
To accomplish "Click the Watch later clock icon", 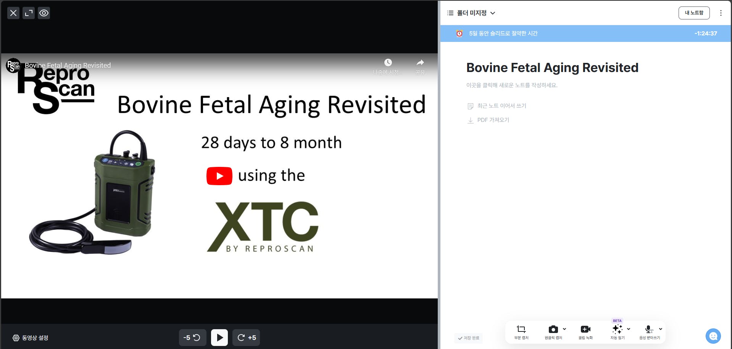I will (x=388, y=62).
